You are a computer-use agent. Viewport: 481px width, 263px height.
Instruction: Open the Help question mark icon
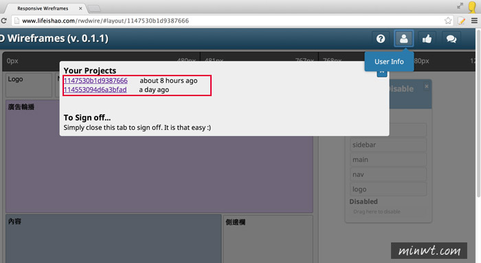click(381, 38)
